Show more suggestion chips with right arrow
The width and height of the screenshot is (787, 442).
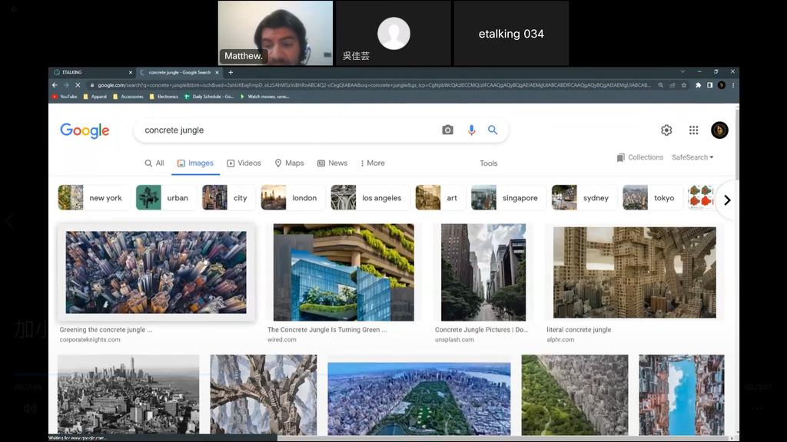727,200
